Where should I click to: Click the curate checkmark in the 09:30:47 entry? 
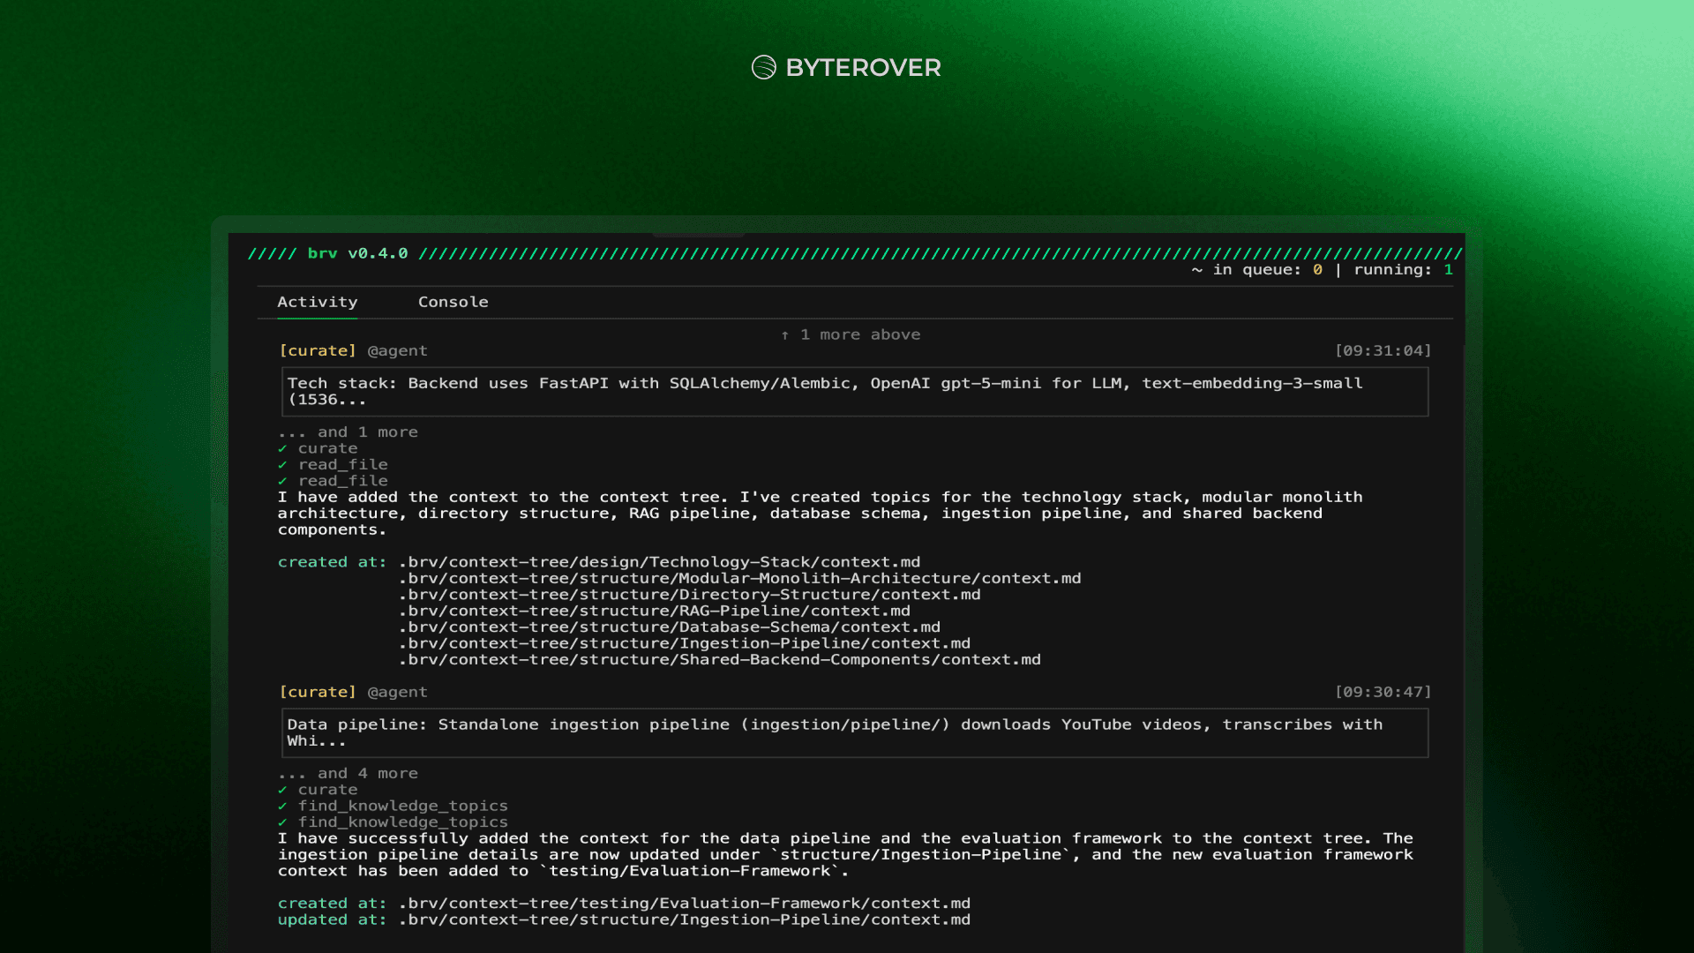click(282, 790)
